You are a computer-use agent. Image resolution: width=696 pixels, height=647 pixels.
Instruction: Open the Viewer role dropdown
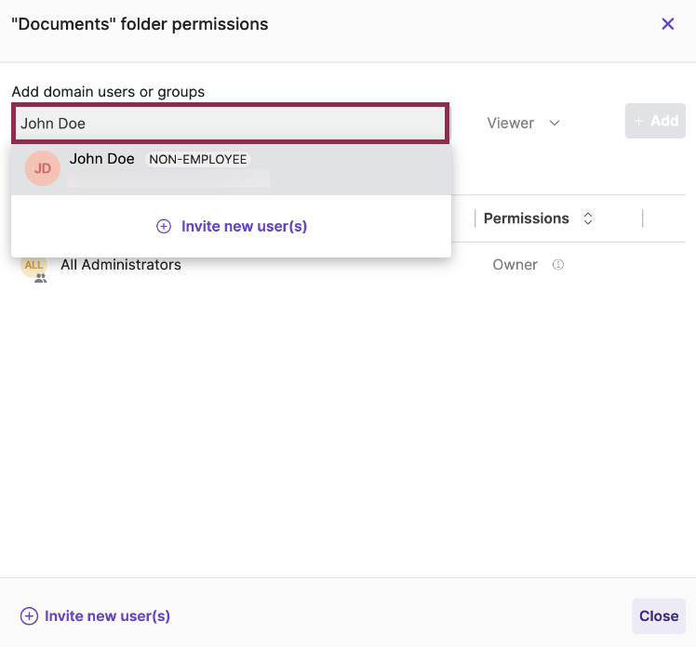511,123
